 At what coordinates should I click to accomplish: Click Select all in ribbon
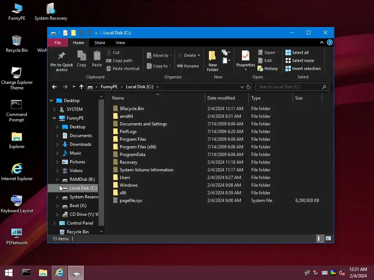[297, 52]
